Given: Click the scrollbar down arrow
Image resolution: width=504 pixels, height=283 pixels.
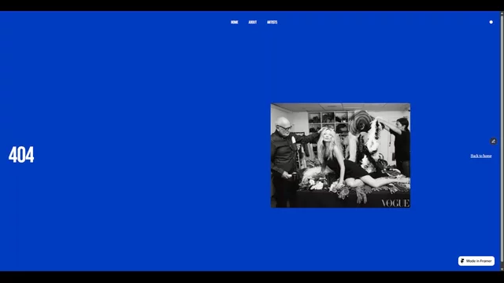Looking at the screenshot, I should 502,269.
